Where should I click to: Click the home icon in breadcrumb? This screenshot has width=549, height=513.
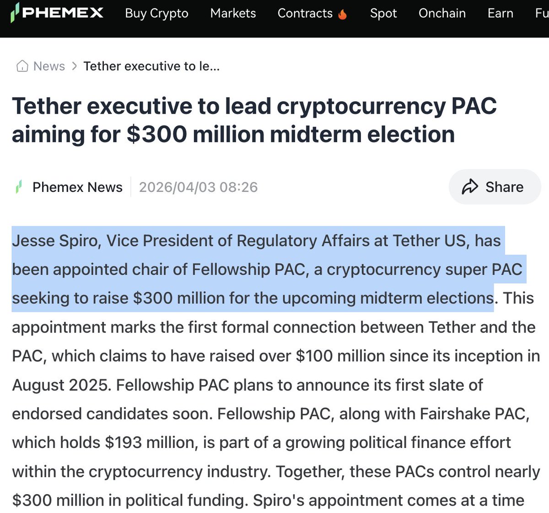[x=22, y=66]
